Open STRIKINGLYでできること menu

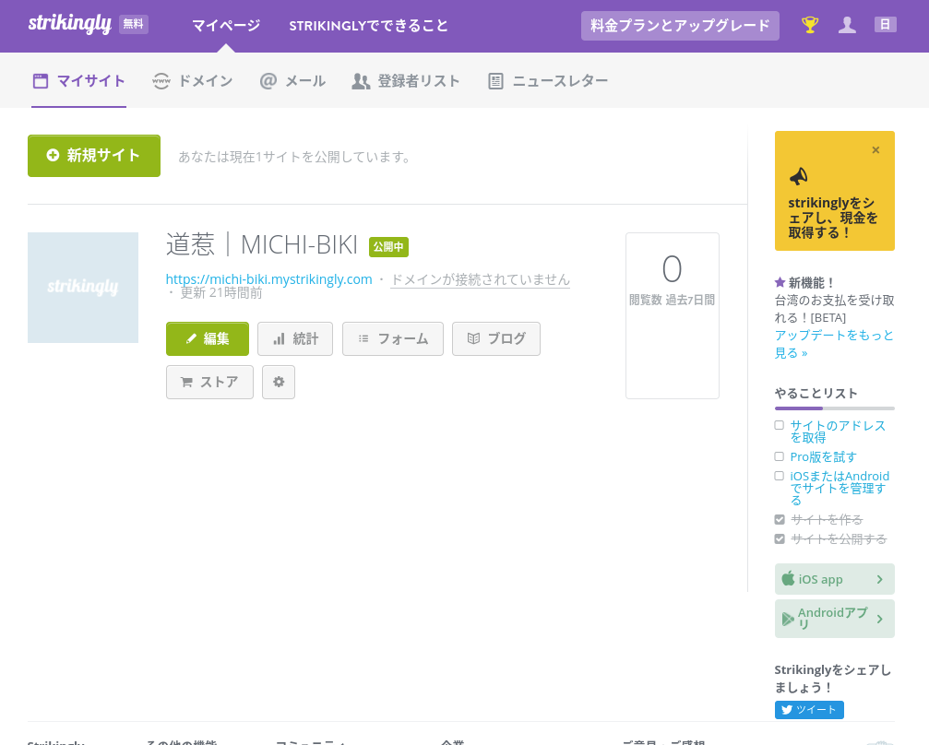point(368,26)
